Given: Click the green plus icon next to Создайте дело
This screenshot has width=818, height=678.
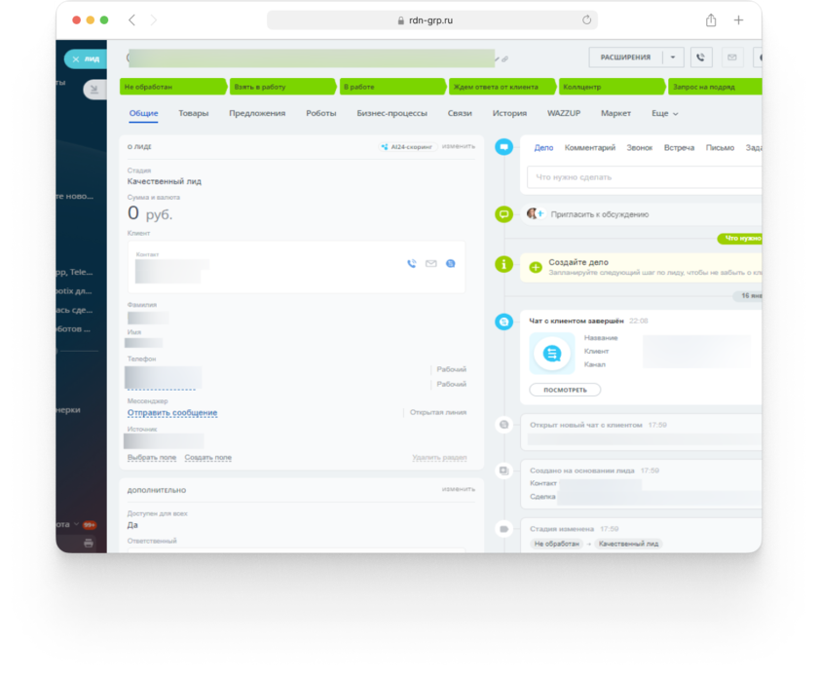Looking at the screenshot, I should [535, 267].
